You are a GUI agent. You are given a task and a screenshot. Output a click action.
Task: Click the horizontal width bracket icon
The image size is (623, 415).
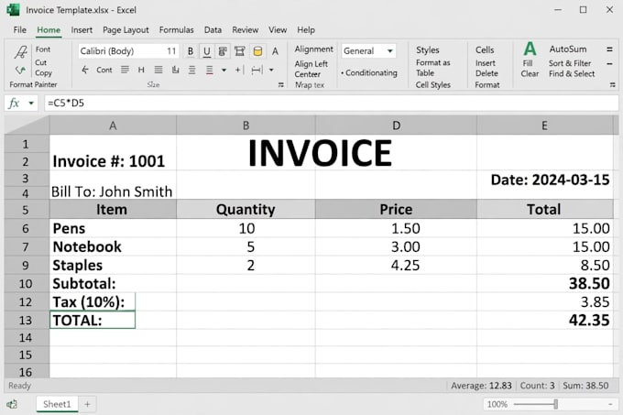coord(257,70)
